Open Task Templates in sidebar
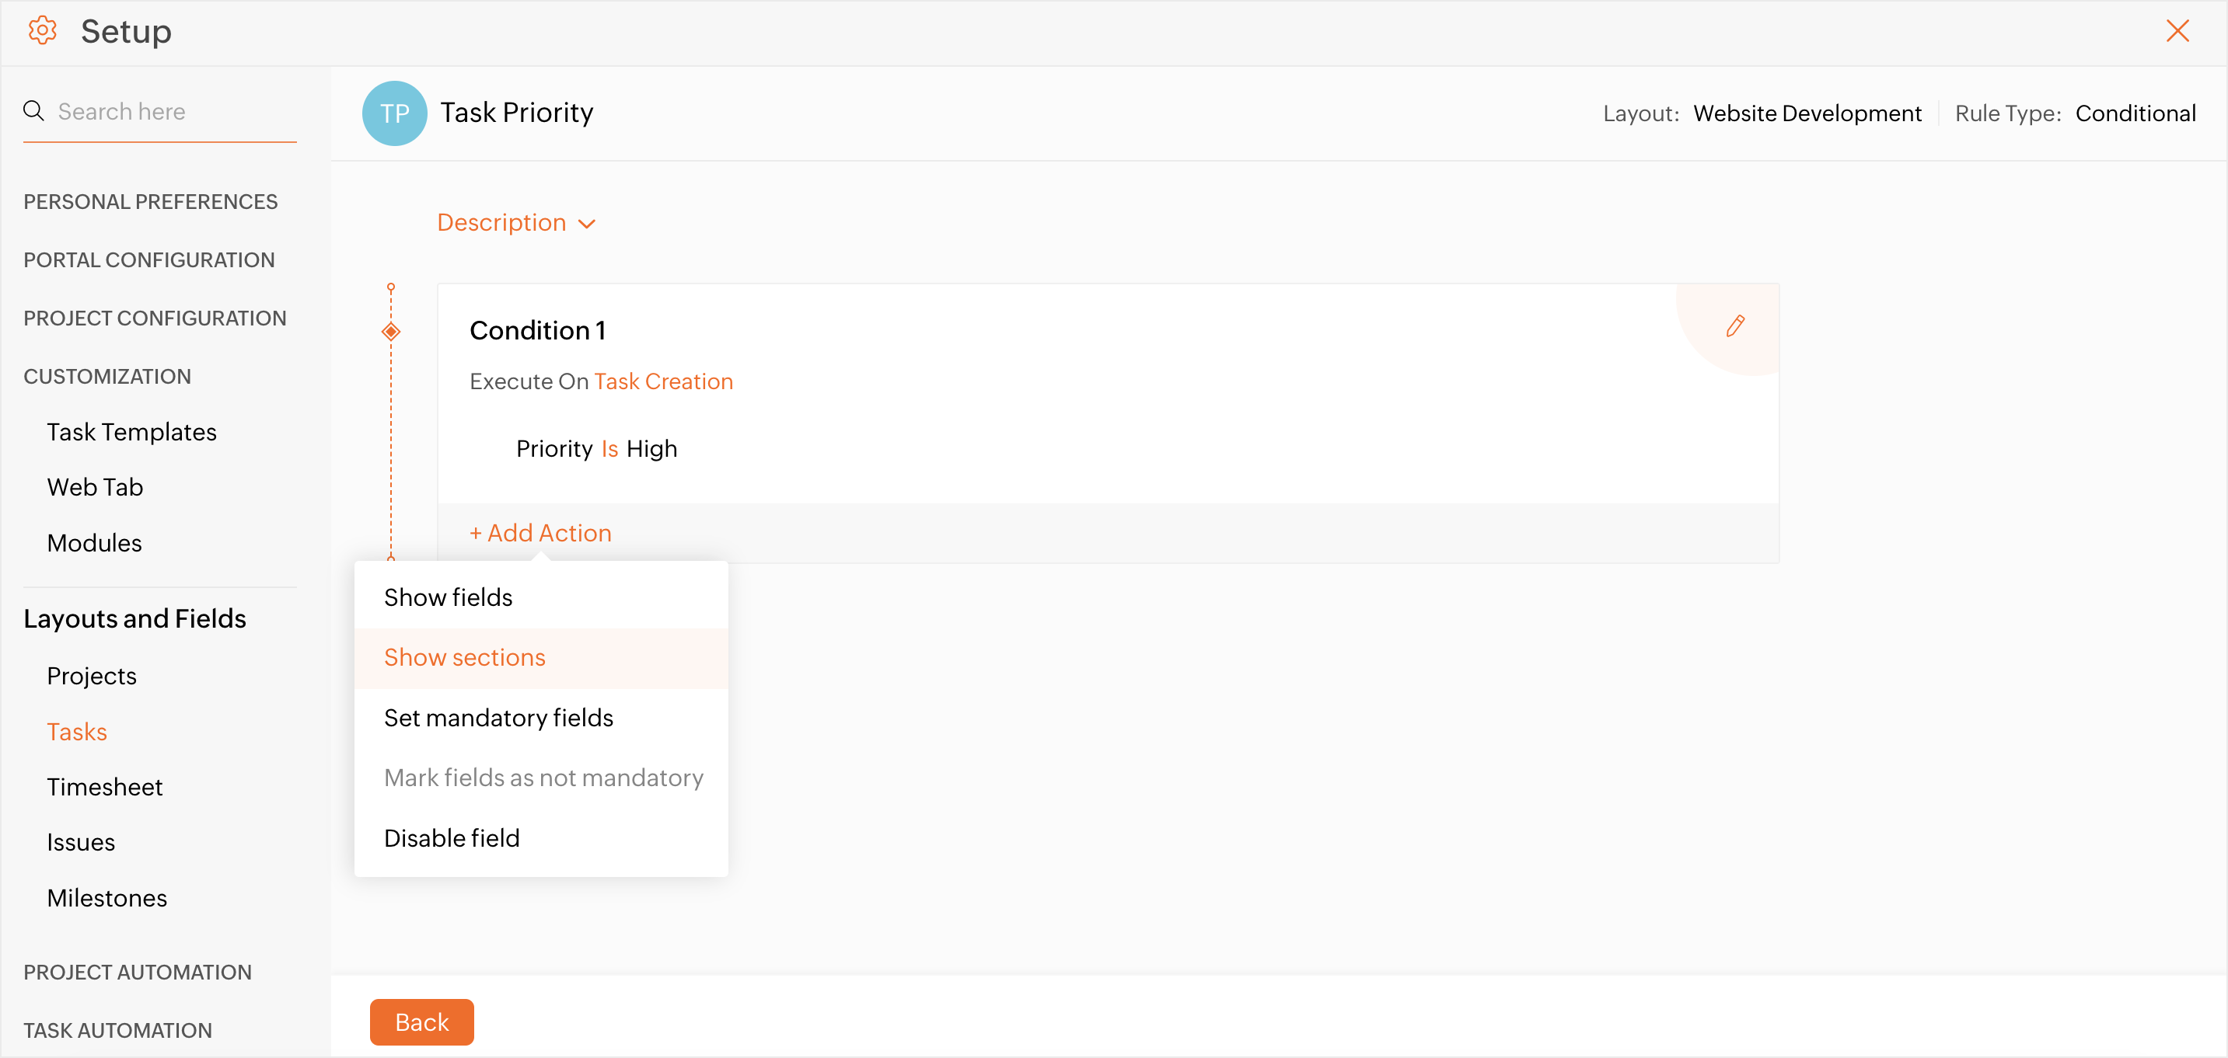 [x=131, y=431]
